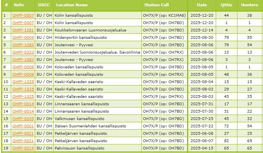Image resolution: width=263 pixels, height=153 pixels.
Task: Open OHFF-0007 link in row 2
Action: point(23,23)
